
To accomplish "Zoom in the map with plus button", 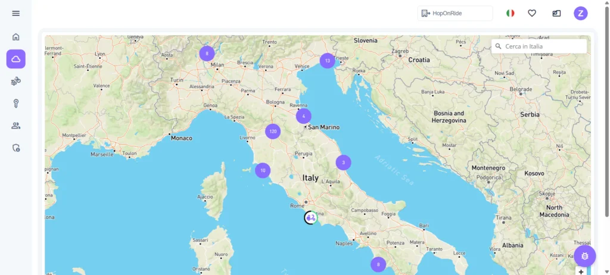I will [x=581, y=272].
